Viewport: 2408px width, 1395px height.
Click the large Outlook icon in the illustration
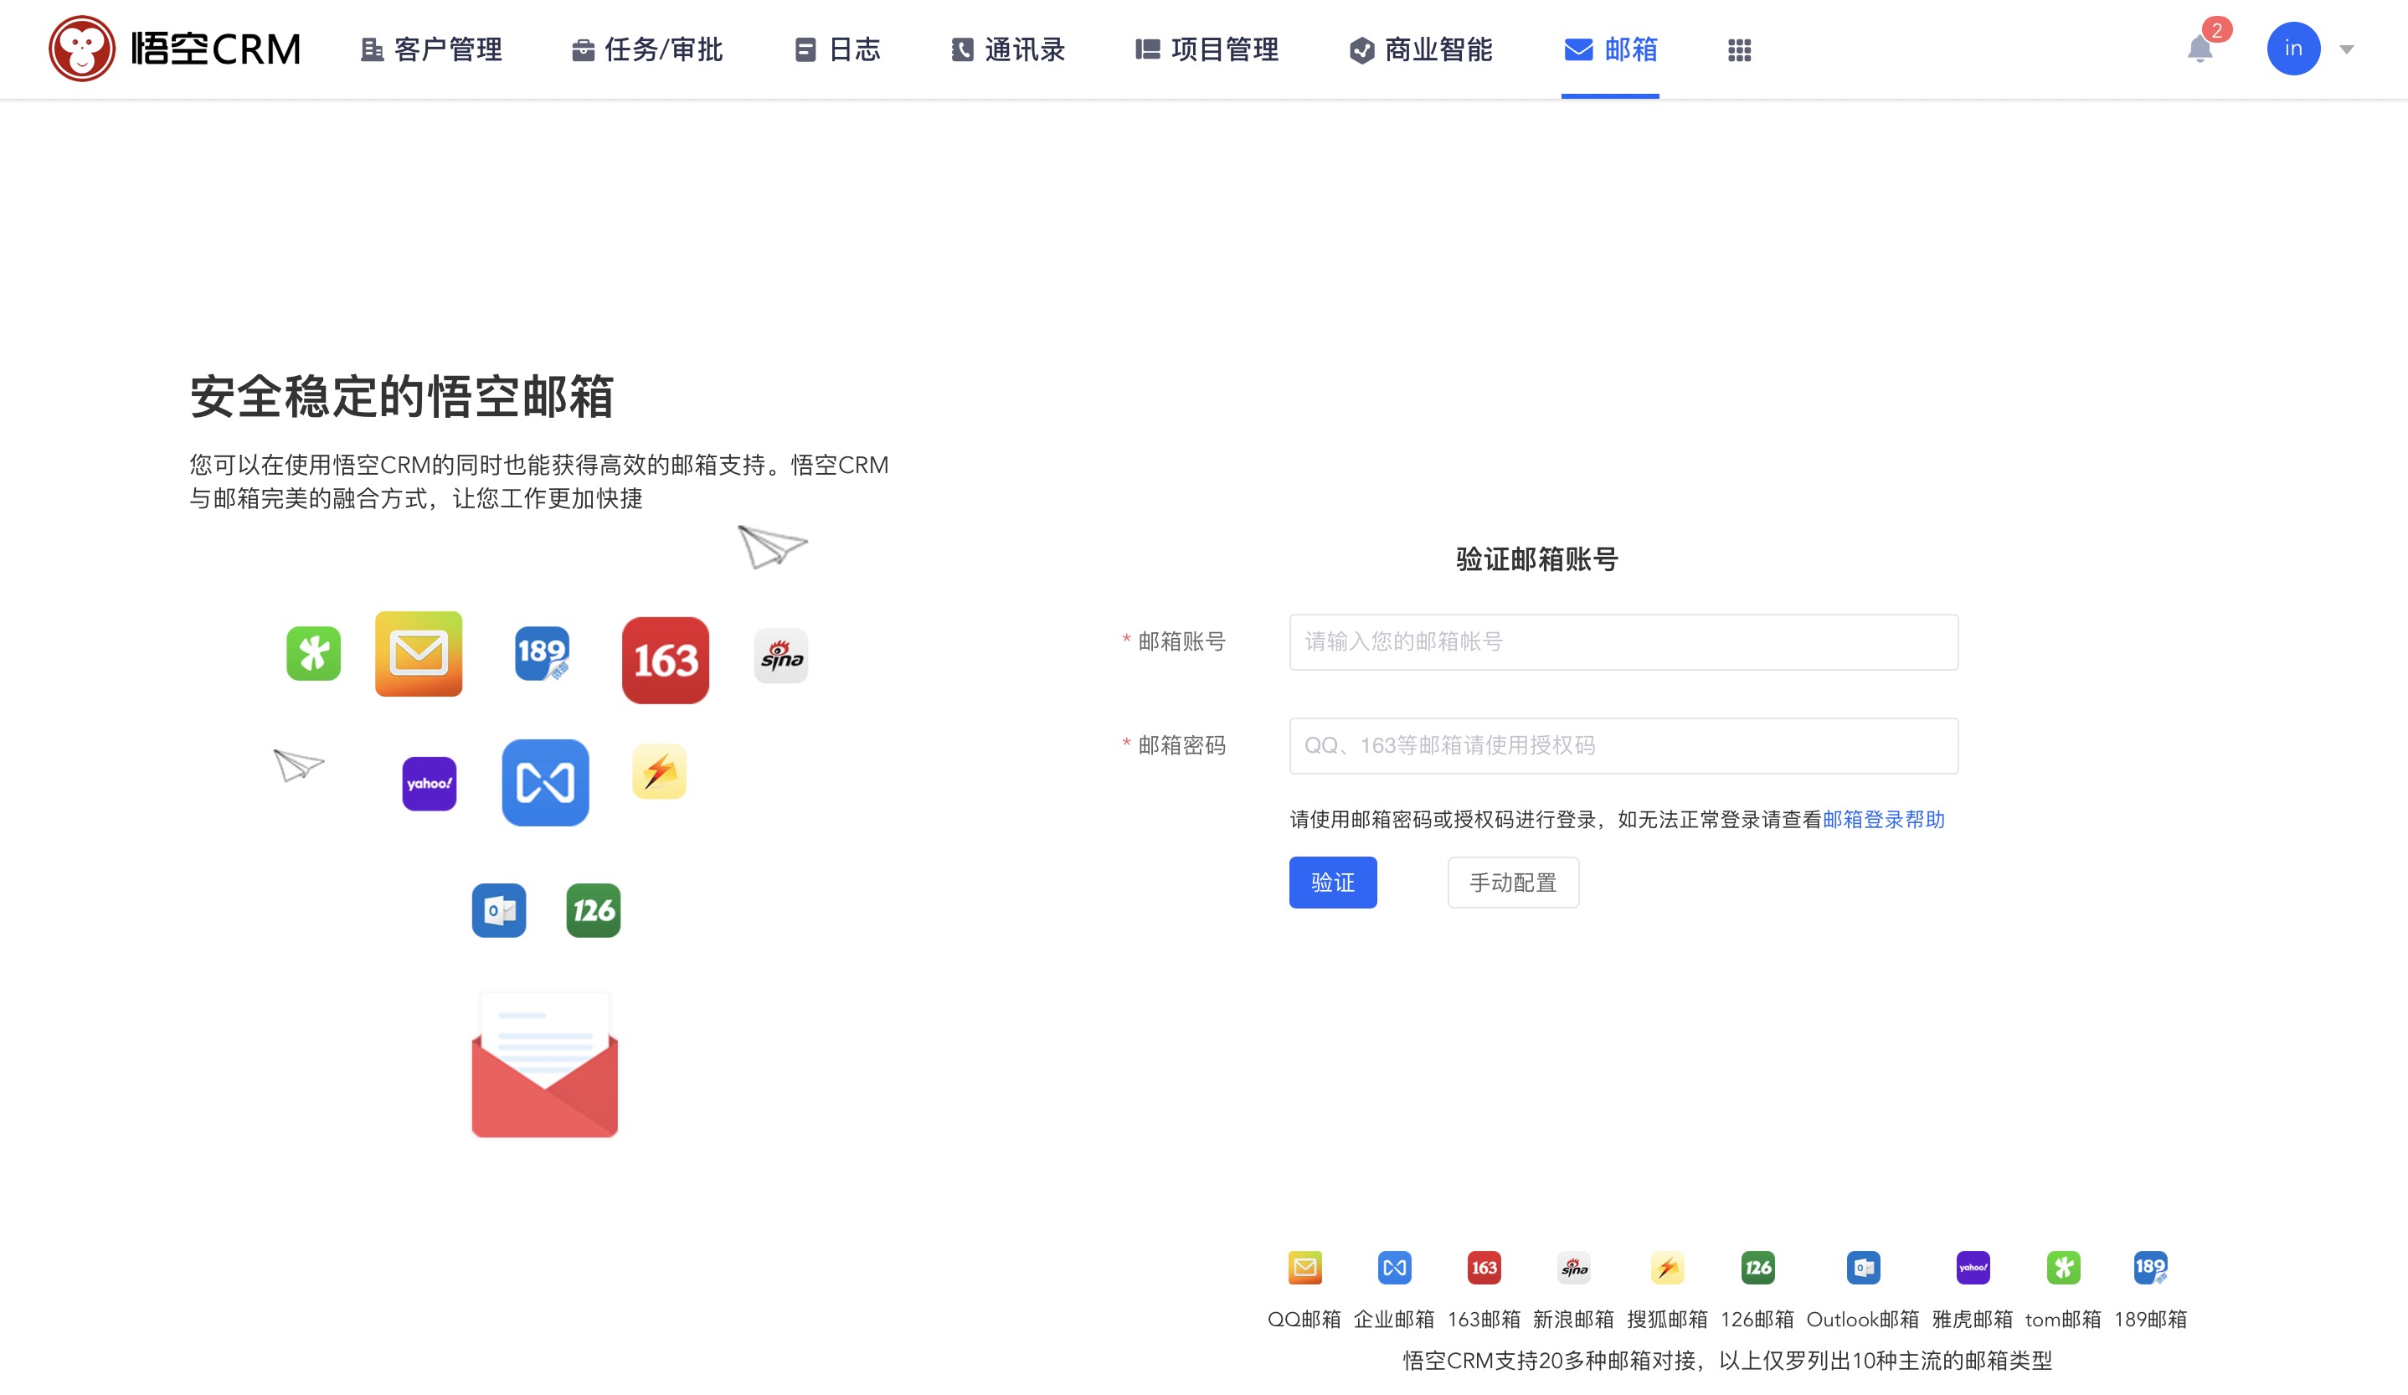tap(499, 910)
